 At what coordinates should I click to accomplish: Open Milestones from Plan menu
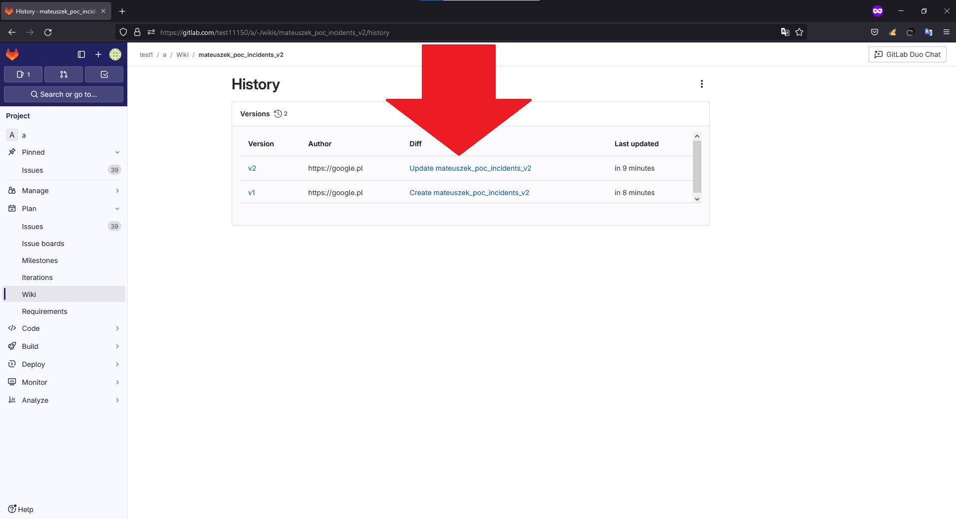point(40,260)
